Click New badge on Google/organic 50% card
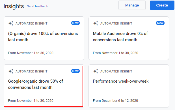 click(75, 71)
